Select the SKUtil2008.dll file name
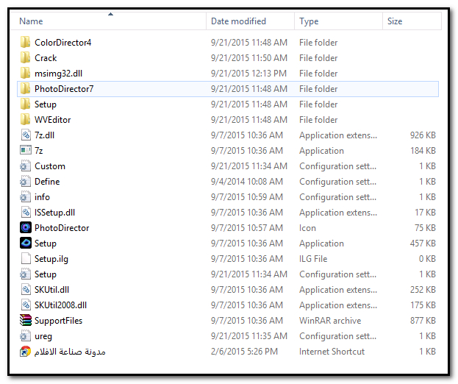 (60, 305)
